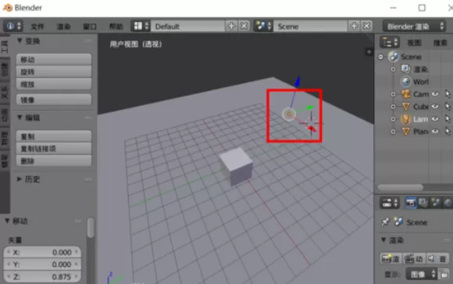Toggle Plane selectability cursor icon in outliner

point(448,131)
